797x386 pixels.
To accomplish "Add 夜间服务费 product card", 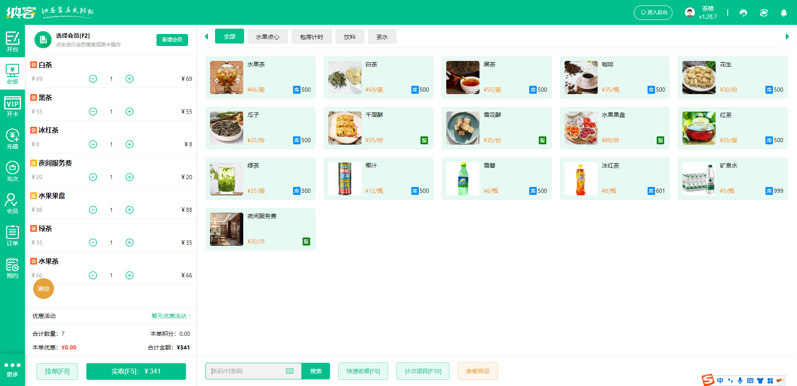I will (260, 229).
